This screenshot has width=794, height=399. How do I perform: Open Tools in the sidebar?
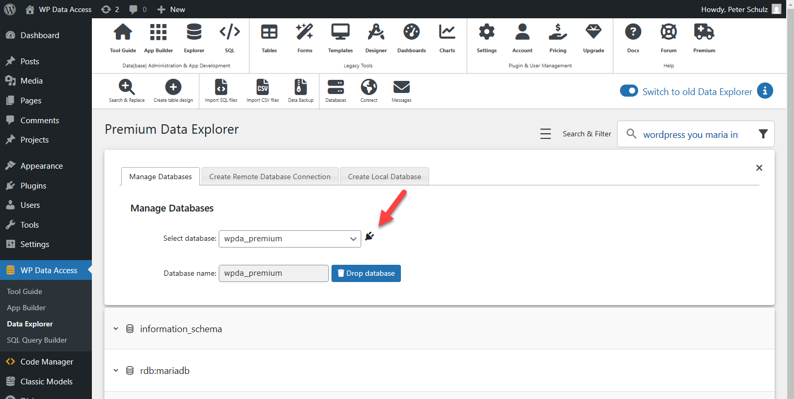(x=30, y=225)
